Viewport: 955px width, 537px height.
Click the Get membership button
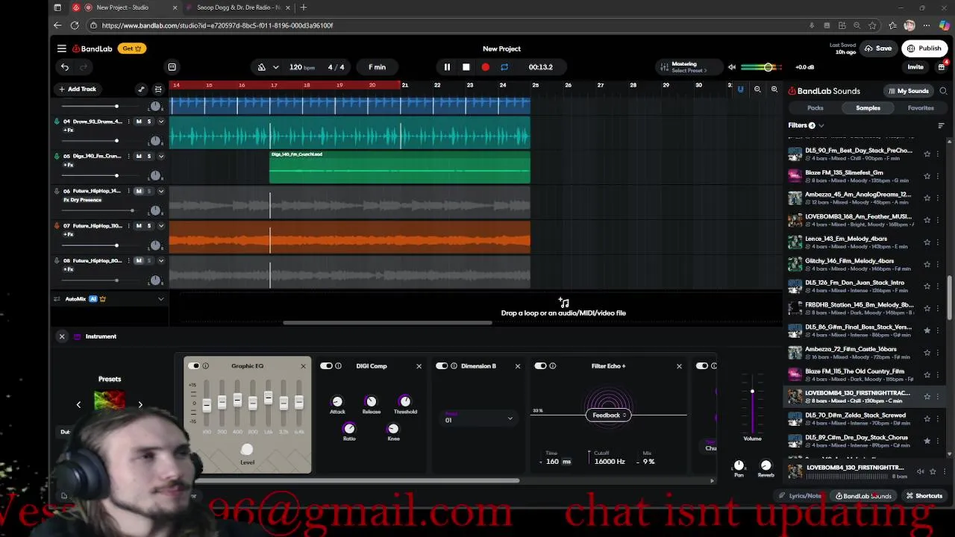tap(132, 48)
